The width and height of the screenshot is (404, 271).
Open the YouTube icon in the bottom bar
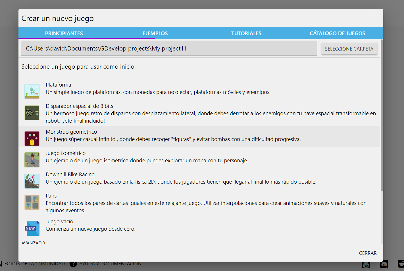click(x=366, y=265)
